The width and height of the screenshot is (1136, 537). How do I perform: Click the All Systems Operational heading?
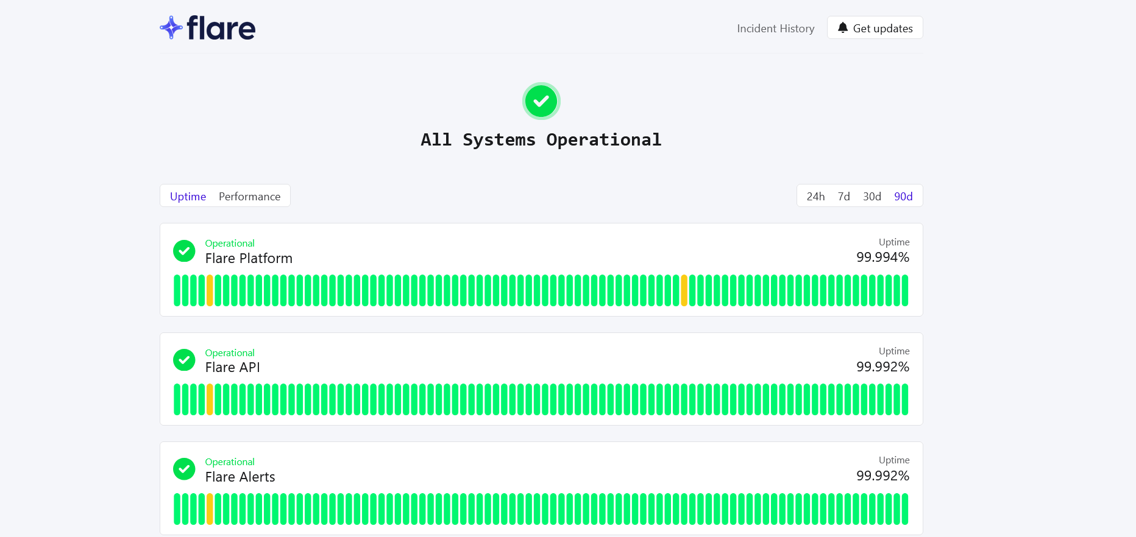[541, 140]
